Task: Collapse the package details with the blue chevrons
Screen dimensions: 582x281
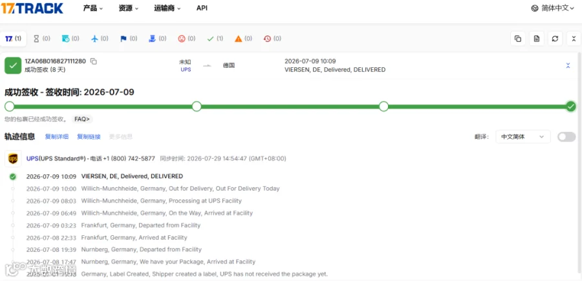Action: point(568,66)
